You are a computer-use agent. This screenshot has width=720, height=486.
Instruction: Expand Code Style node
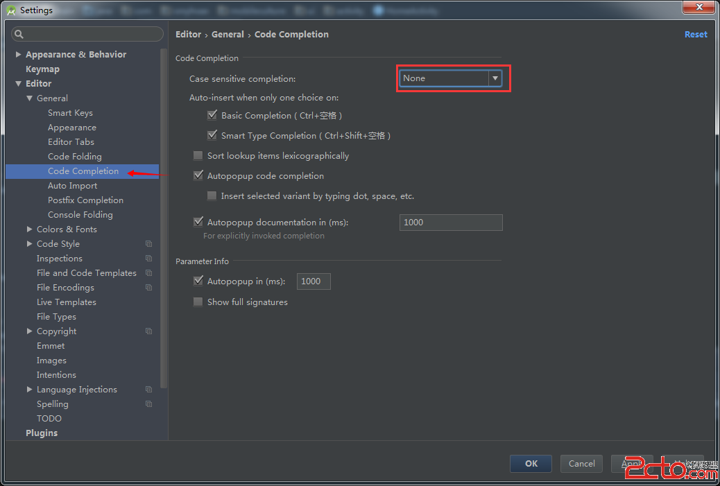click(x=29, y=243)
